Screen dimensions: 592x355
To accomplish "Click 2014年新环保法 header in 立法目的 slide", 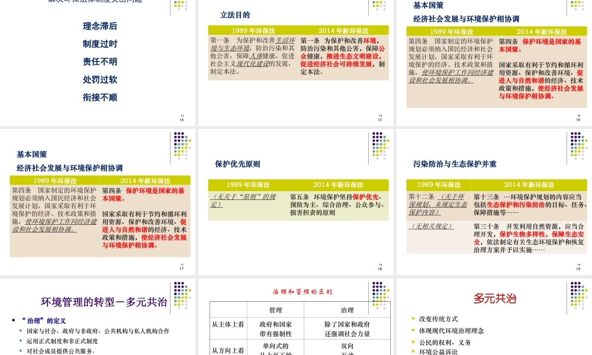I will click(x=343, y=31).
